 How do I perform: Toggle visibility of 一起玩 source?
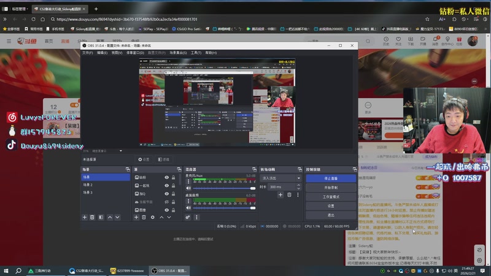166,185
